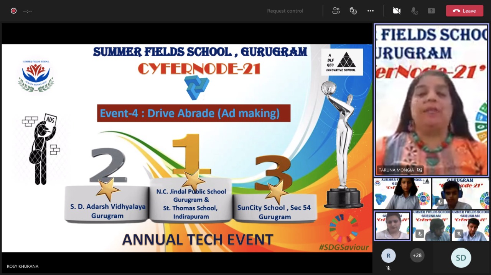The height and width of the screenshot is (275, 491).
Task: Select the bottom-right boy video thumbnail
Action: 470,225
